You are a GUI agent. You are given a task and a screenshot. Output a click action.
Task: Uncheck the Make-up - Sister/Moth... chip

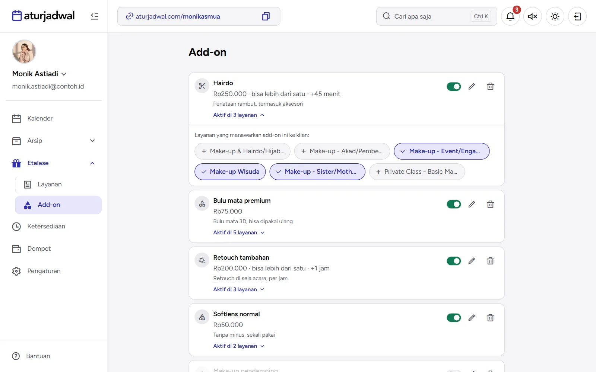click(x=317, y=171)
